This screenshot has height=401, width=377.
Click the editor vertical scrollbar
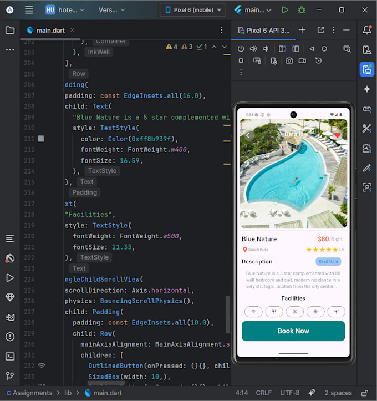(x=227, y=314)
